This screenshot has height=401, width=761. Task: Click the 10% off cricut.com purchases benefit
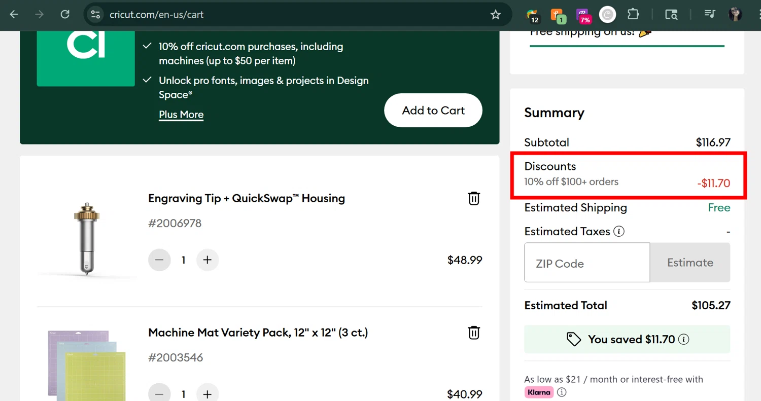251,53
